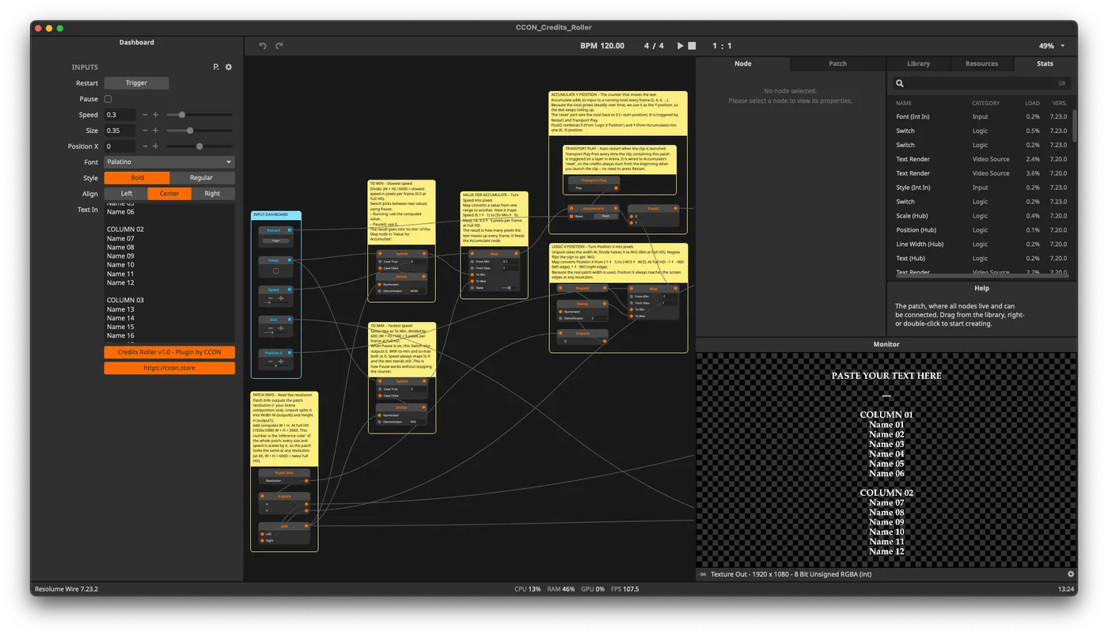This screenshot has width=1108, height=636.
Task: Decrease Speed with the minus icon
Action: pyautogui.click(x=145, y=115)
